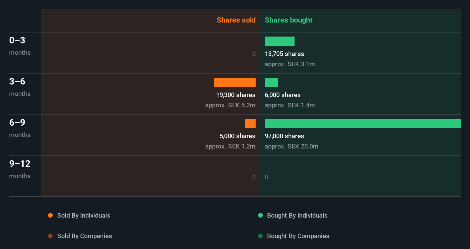Image resolution: width=470 pixels, height=249 pixels.
Task: Click the 97,000 shares label
Action: (x=284, y=136)
